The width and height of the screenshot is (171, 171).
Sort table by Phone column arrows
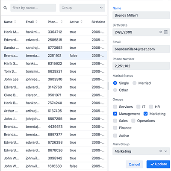(x=62, y=22)
